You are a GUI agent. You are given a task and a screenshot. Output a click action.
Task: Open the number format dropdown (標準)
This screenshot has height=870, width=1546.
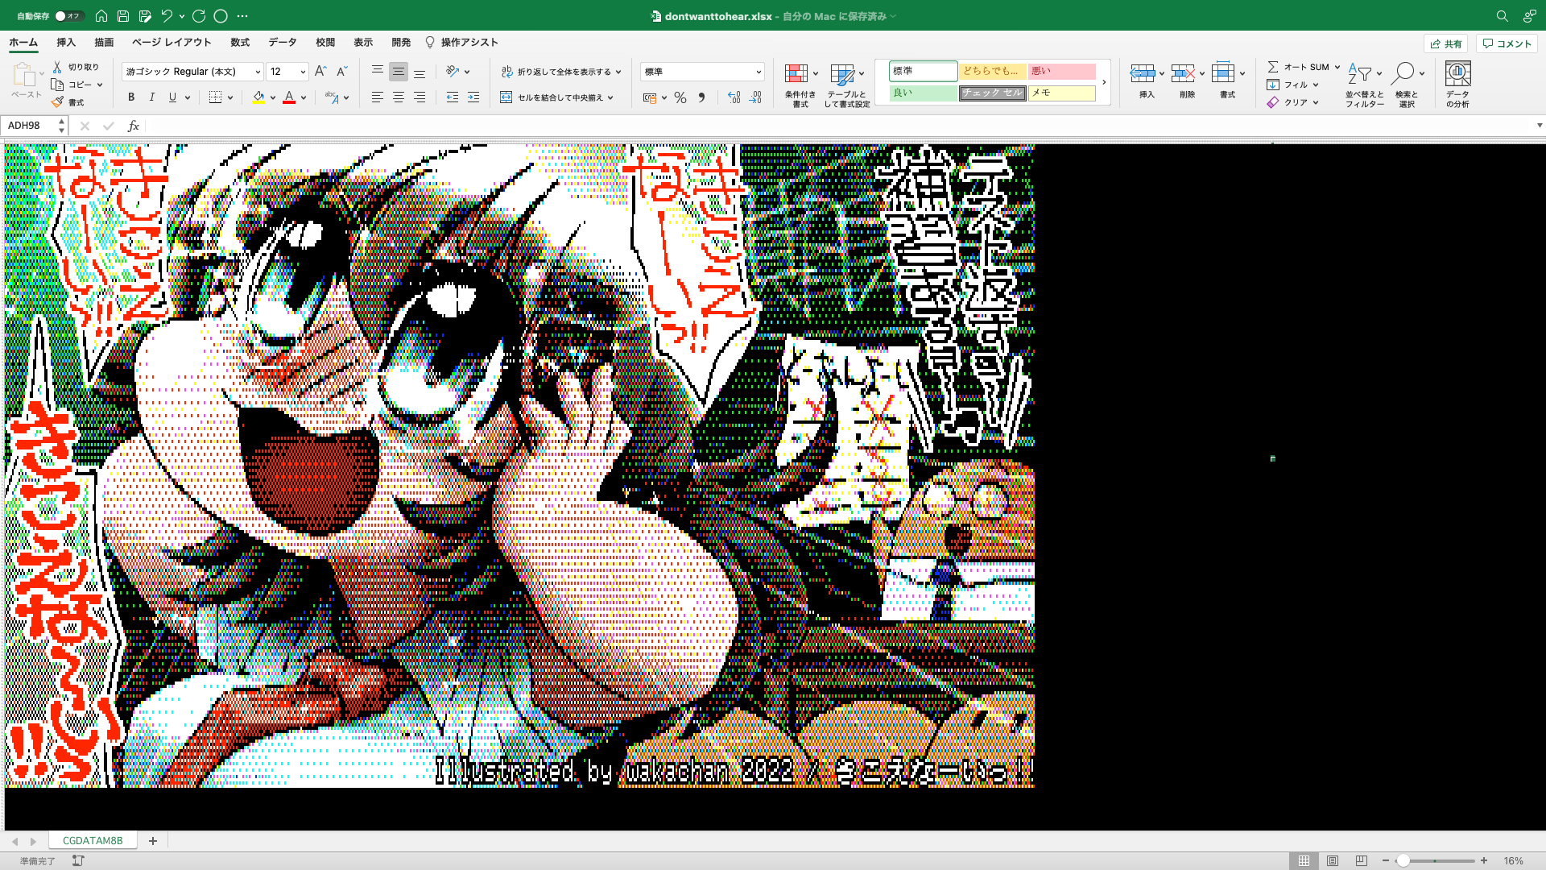point(759,72)
